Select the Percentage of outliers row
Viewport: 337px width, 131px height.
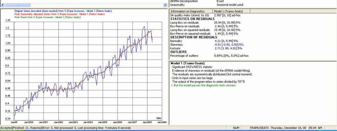coord(209,56)
